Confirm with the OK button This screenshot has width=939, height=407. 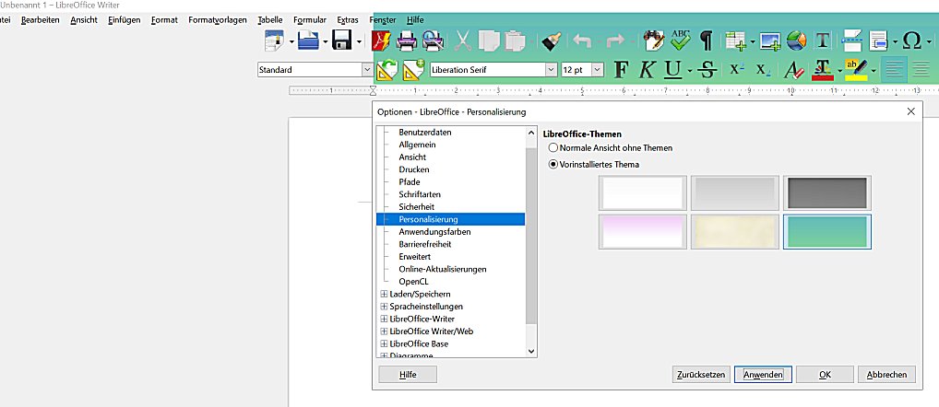click(826, 375)
